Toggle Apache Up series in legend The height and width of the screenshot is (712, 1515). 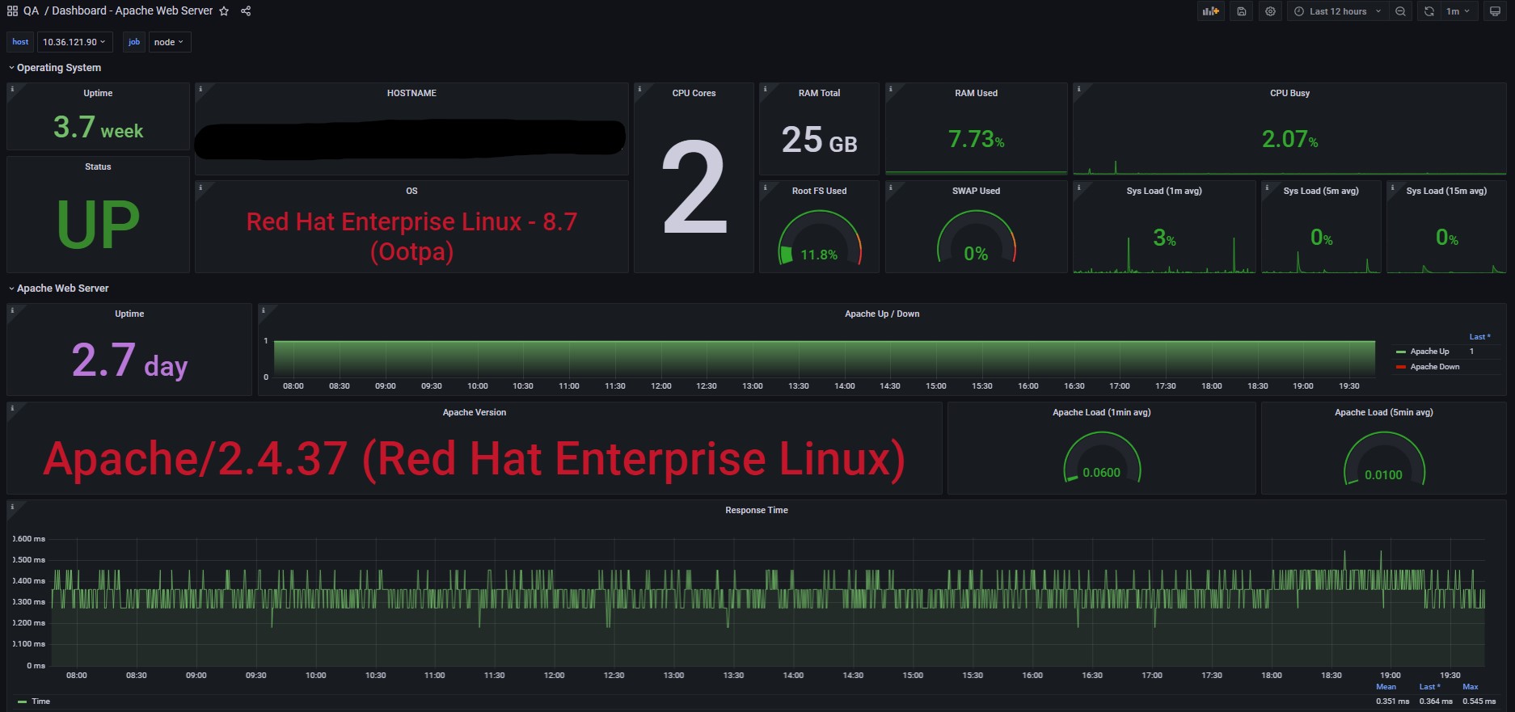(x=1429, y=352)
